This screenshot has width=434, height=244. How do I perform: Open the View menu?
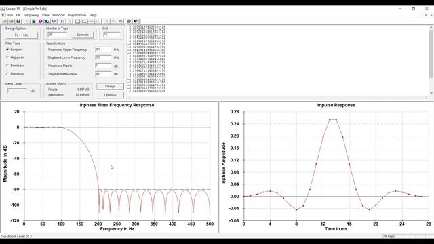(45, 15)
